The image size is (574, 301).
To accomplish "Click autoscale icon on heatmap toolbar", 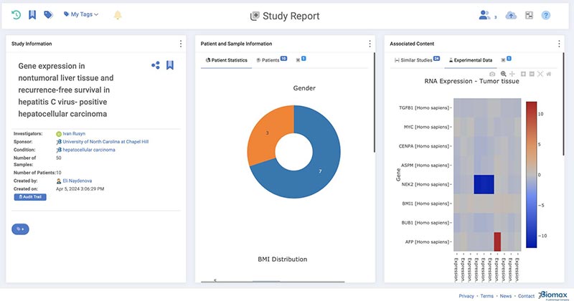I will pyautogui.click(x=540, y=74).
